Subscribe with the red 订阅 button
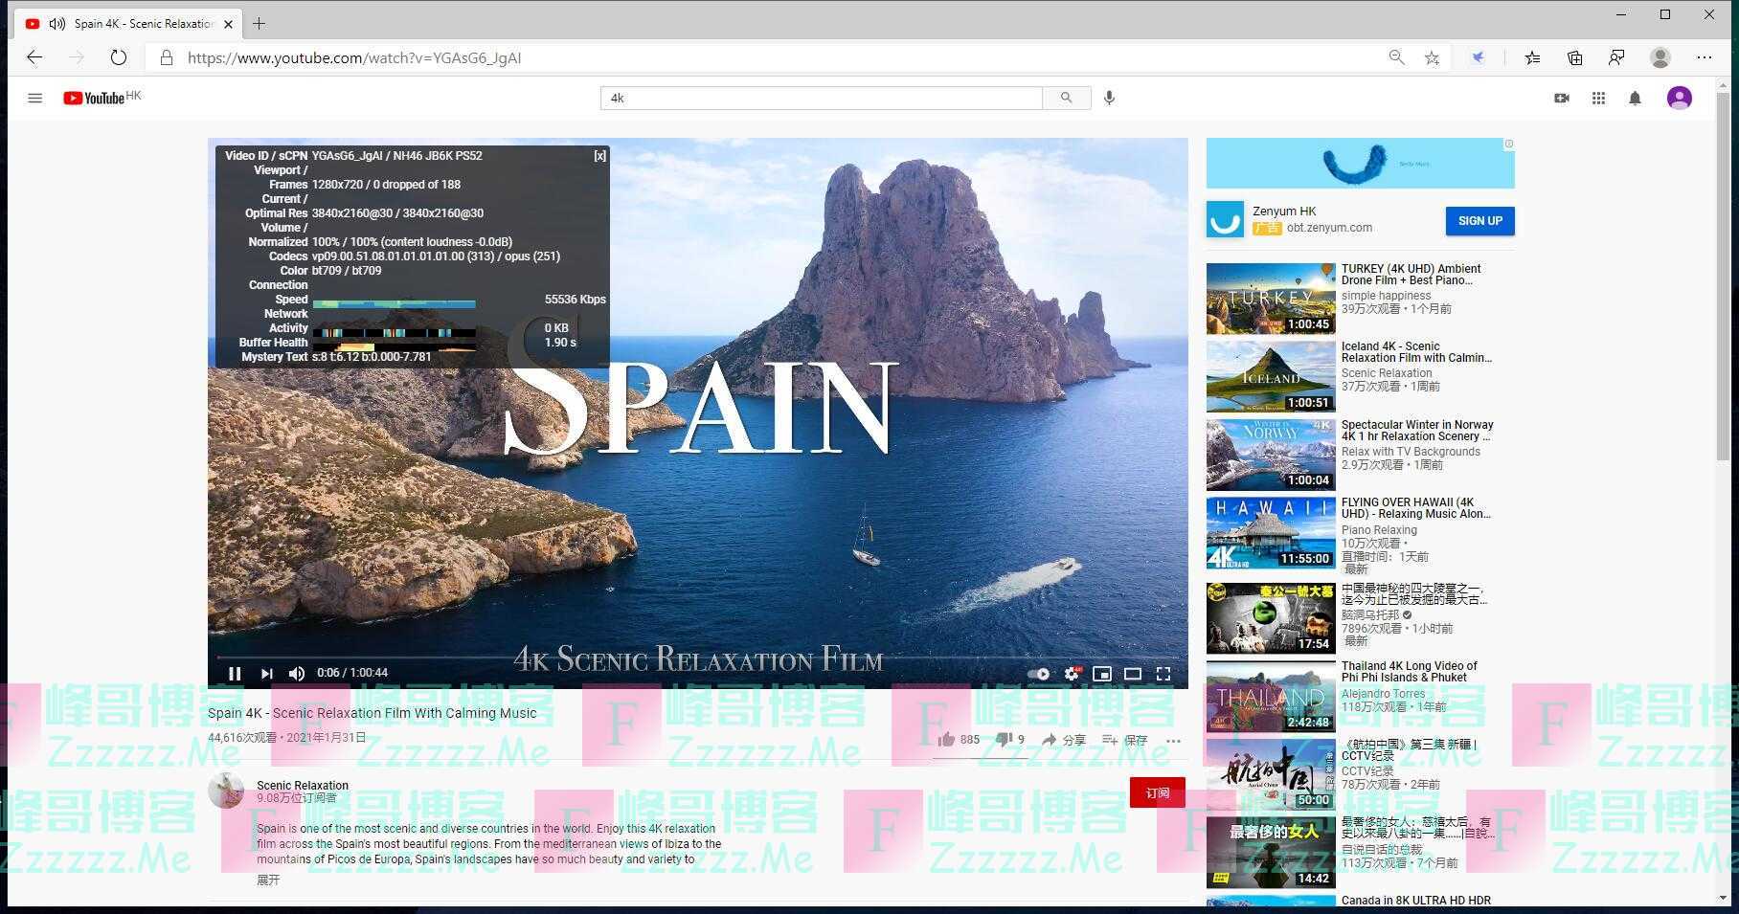1739x914 pixels. tap(1157, 792)
